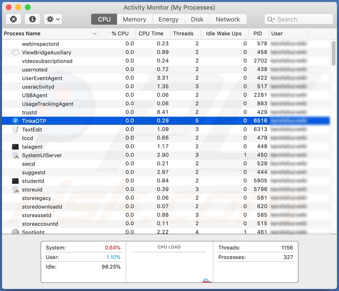Screen dimensions: 339x291
Task: Click the talagent terminal icon
Action: pos(15,147)
